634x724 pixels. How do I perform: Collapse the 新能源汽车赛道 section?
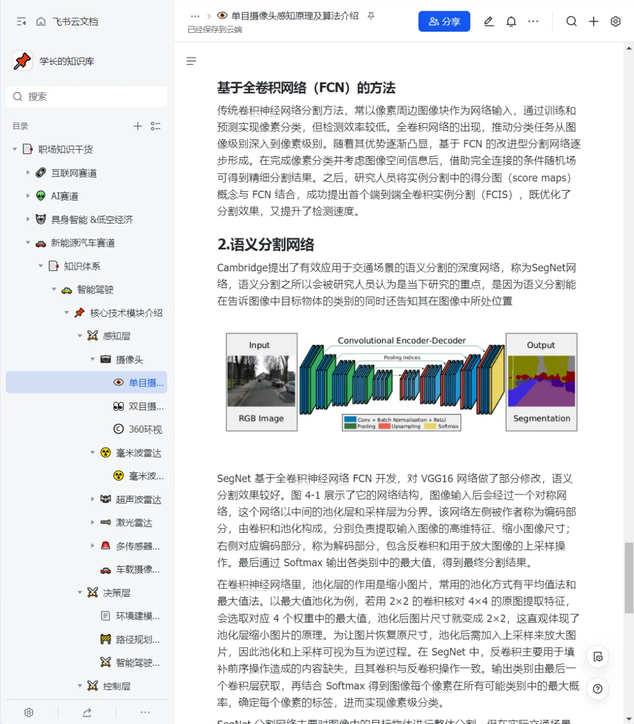[x=28, y=242]
